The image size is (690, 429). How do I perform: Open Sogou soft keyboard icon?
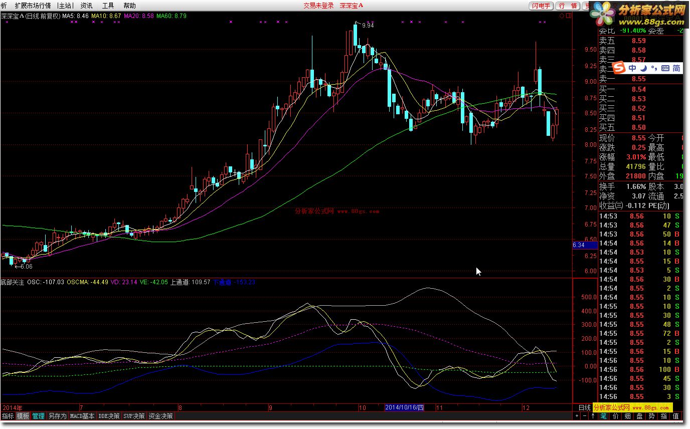click(x=665, y=68)
